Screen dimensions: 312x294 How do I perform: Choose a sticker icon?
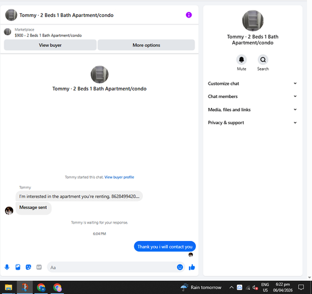28,267
